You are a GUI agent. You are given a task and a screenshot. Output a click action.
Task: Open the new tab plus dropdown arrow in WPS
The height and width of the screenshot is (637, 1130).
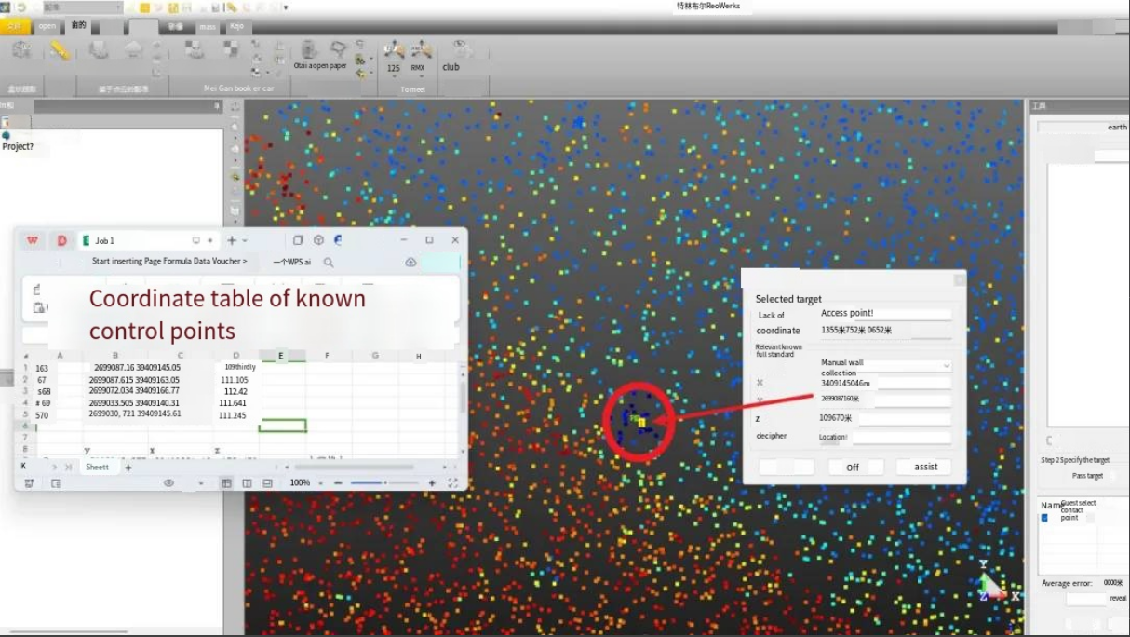[x=245, y=240]
